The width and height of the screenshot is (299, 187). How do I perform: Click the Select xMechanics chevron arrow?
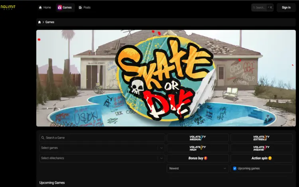(x=161, y=158)
